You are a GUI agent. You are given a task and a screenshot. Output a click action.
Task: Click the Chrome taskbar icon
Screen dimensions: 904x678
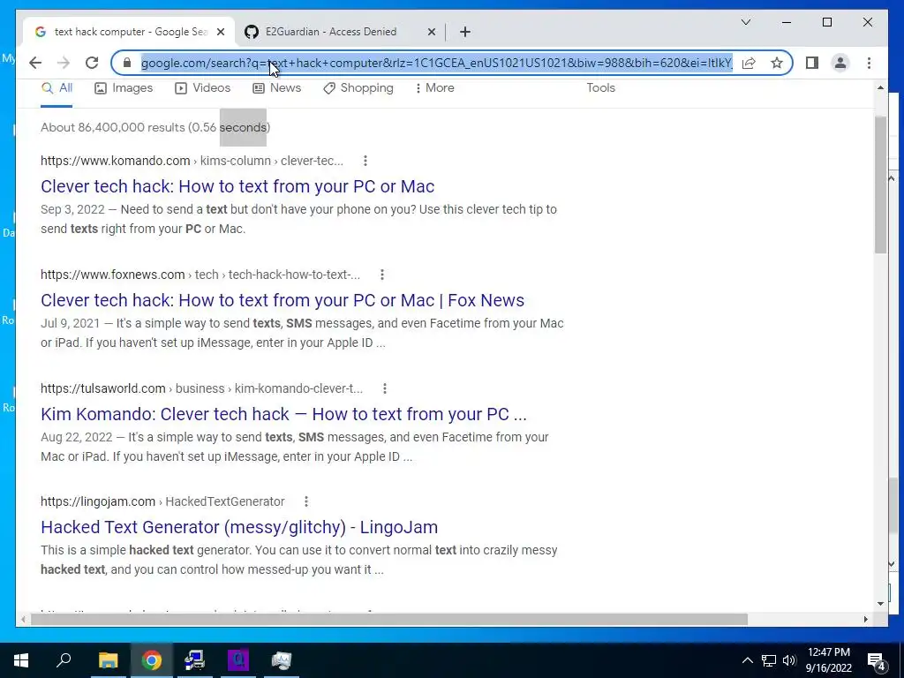[152, 660]
